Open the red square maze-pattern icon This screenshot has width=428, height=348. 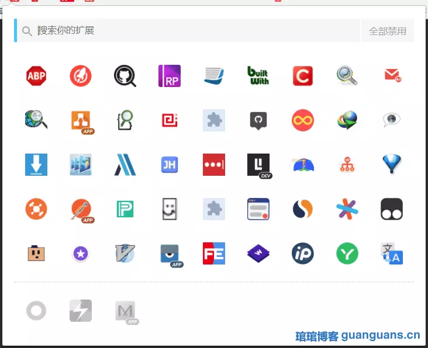tap(170, 120)
